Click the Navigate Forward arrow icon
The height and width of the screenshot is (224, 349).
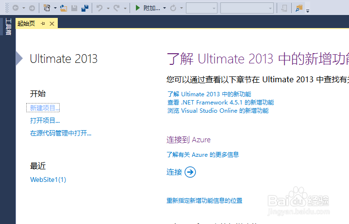[32, 8]
